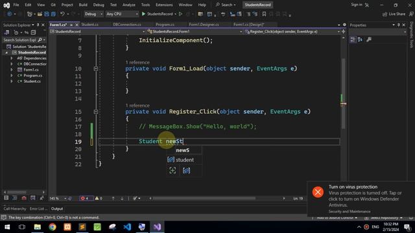Go to next issue down arrow
This screenshot has width=415, height=233.
tap(122, 198)
